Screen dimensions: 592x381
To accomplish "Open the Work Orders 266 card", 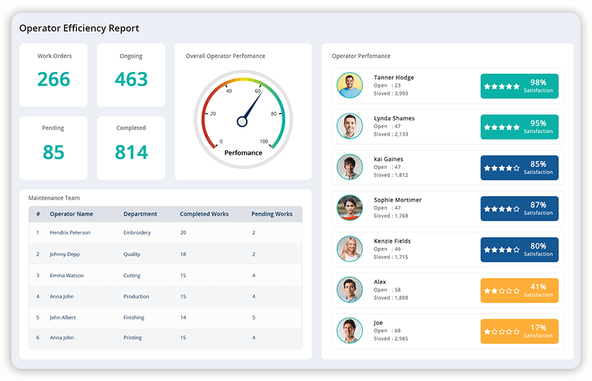I will tap(53, 75).
